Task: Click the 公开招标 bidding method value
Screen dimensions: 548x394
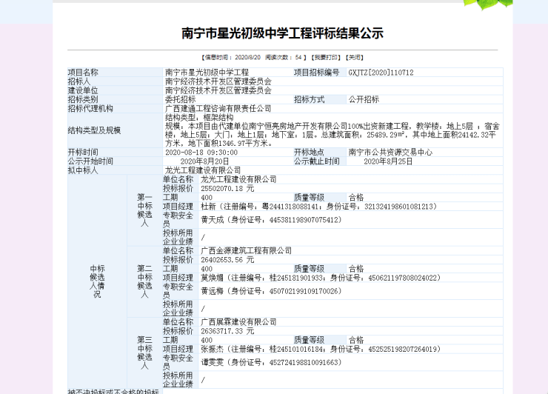Action: tap(364, 99)
